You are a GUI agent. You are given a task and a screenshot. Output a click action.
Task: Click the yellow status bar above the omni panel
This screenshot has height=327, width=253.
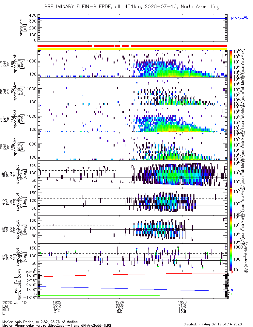133,49
